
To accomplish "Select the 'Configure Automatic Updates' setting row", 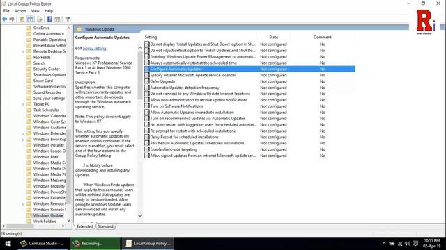I will pos(249,69).
